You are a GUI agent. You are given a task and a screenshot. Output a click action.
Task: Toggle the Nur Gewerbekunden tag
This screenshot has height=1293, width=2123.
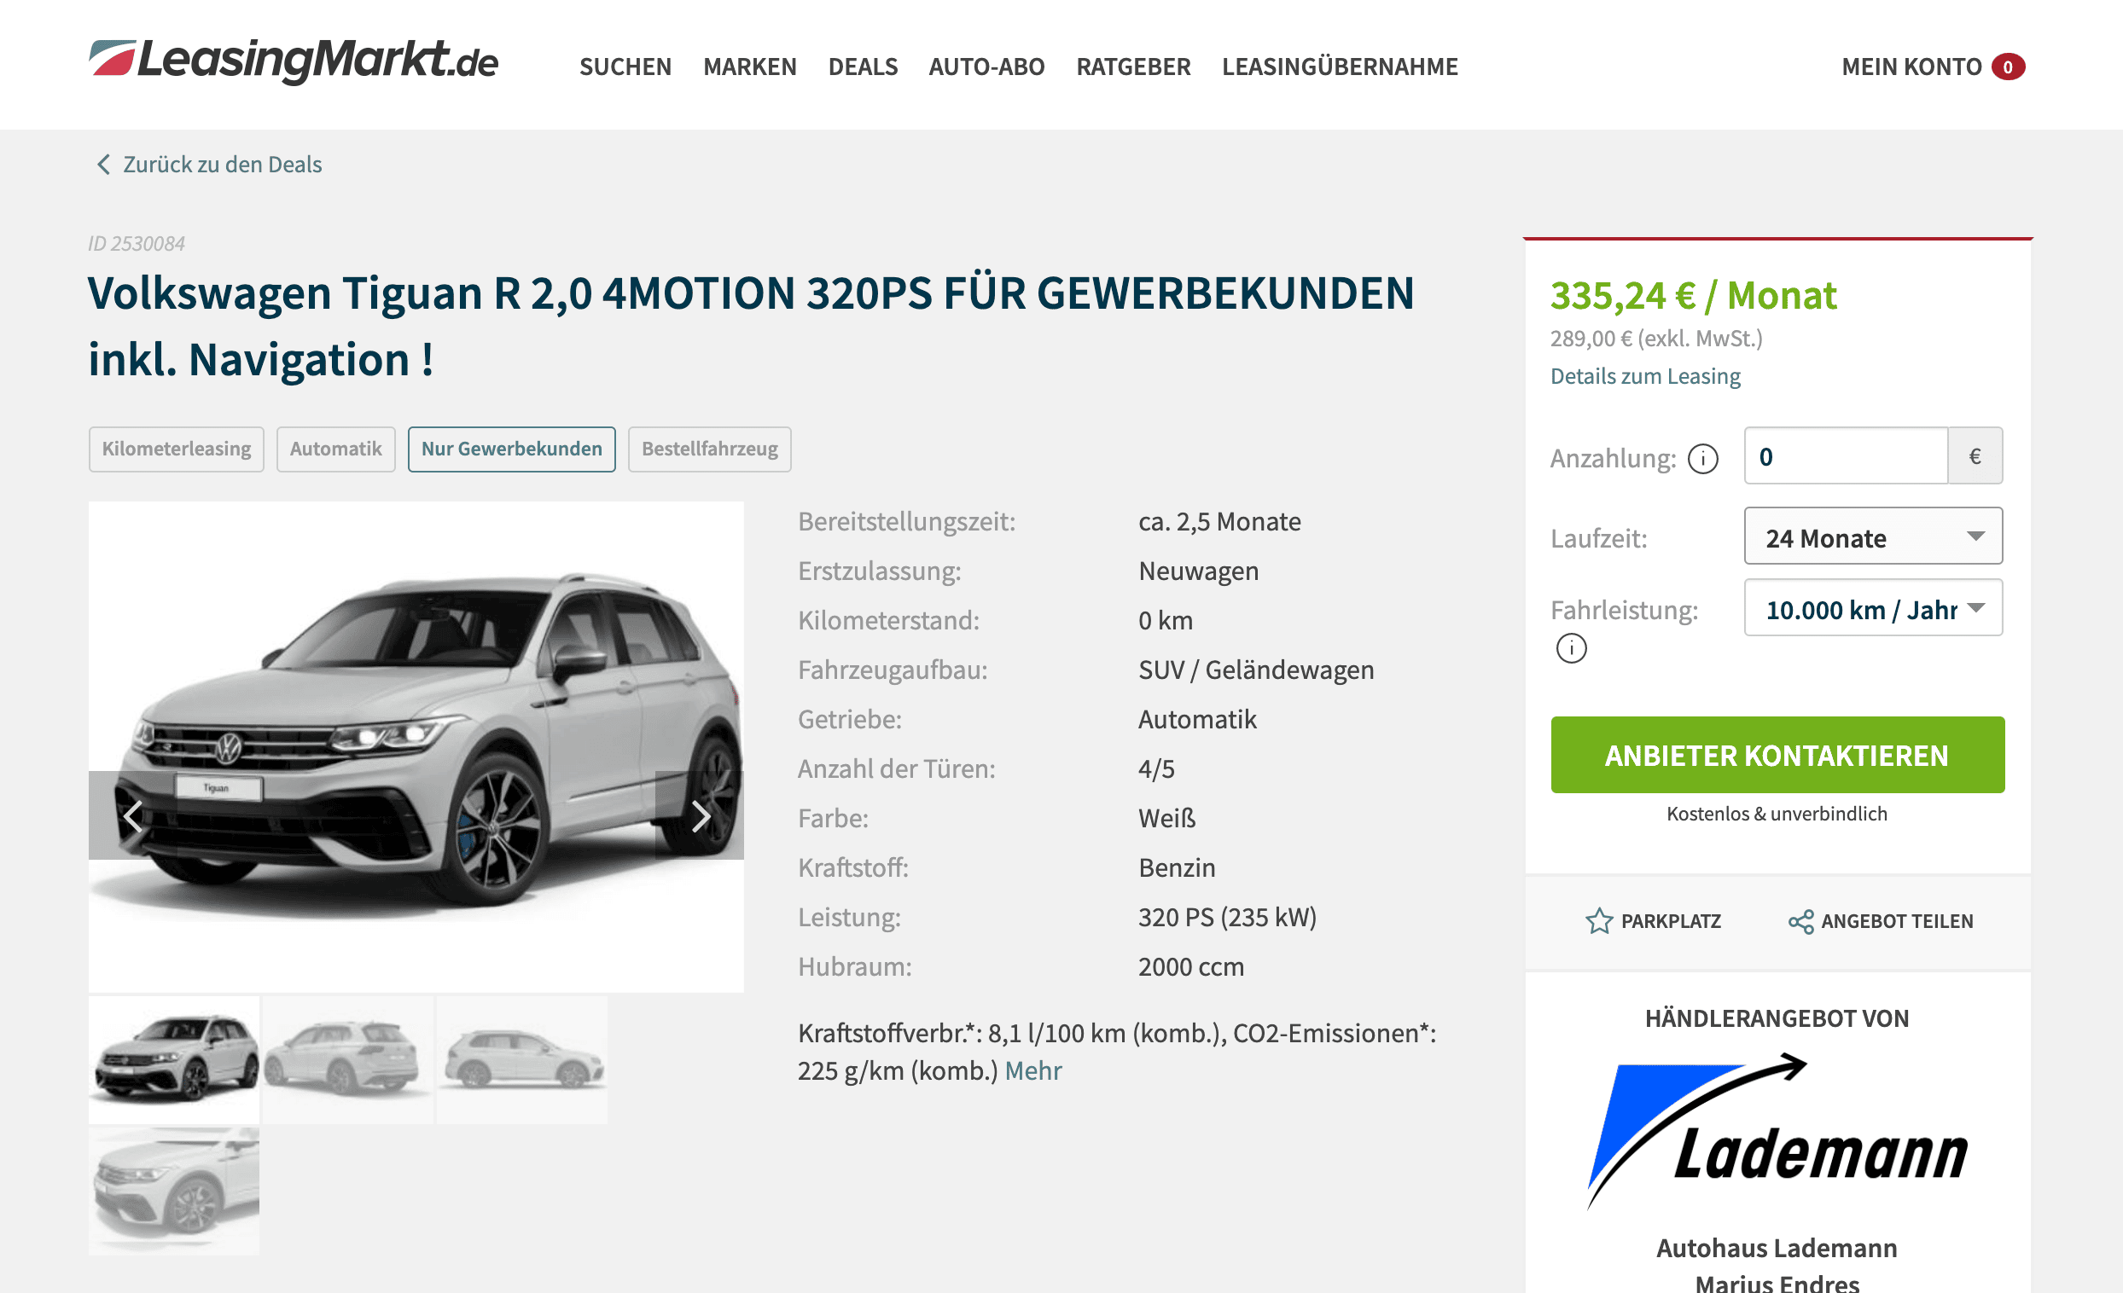click(512, 449)
